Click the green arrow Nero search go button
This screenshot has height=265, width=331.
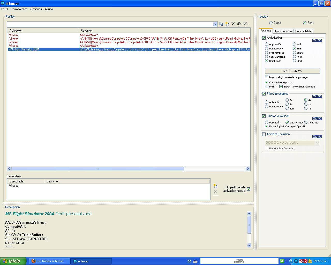tap(282, 261)
